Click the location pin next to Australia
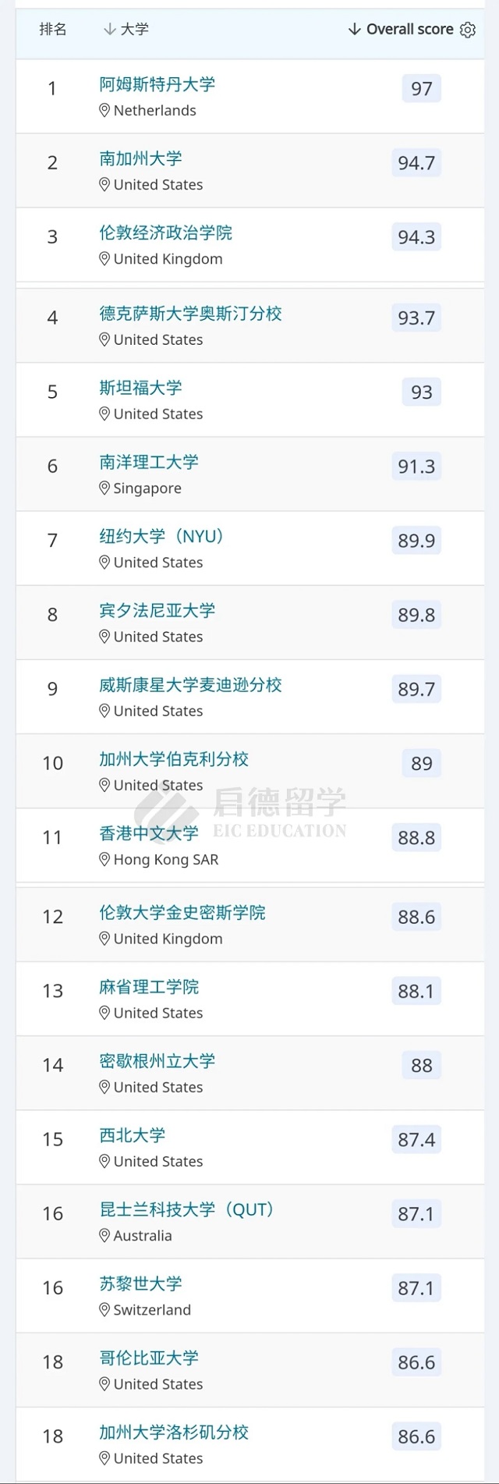499x1484 pixels. [104, 1236]
